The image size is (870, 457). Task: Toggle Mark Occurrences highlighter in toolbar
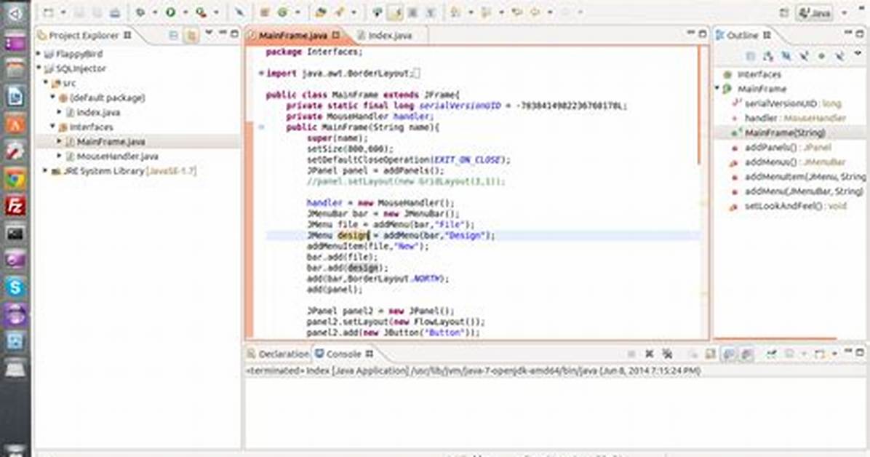pyautogui.click(x=395, y=12)
